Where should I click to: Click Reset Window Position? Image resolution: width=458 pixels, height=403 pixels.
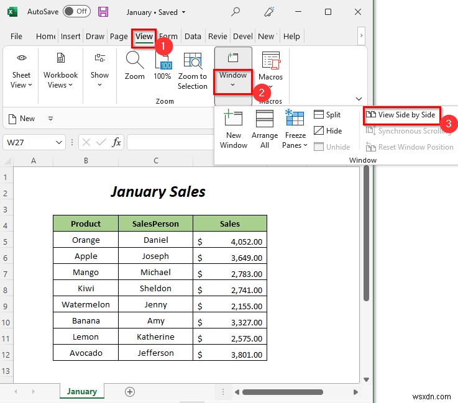410,147
